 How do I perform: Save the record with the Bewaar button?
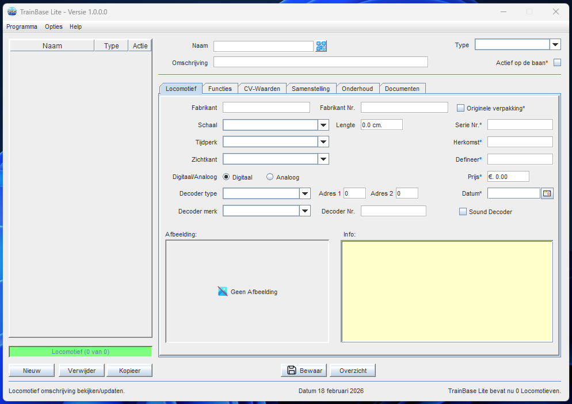(x=304, y=371)
